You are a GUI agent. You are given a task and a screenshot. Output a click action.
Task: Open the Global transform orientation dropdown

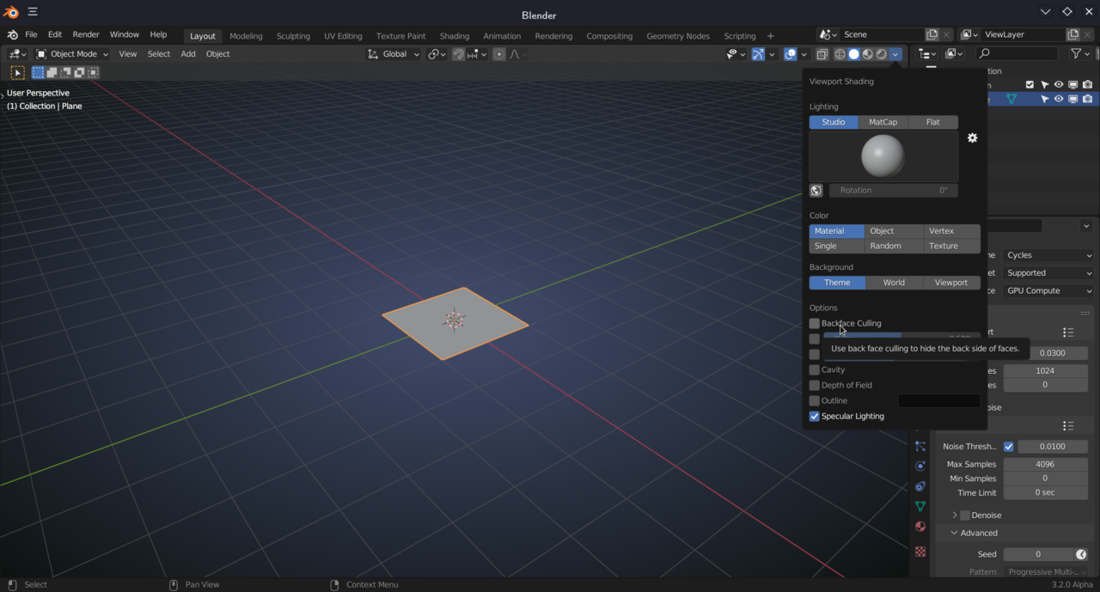394,54
